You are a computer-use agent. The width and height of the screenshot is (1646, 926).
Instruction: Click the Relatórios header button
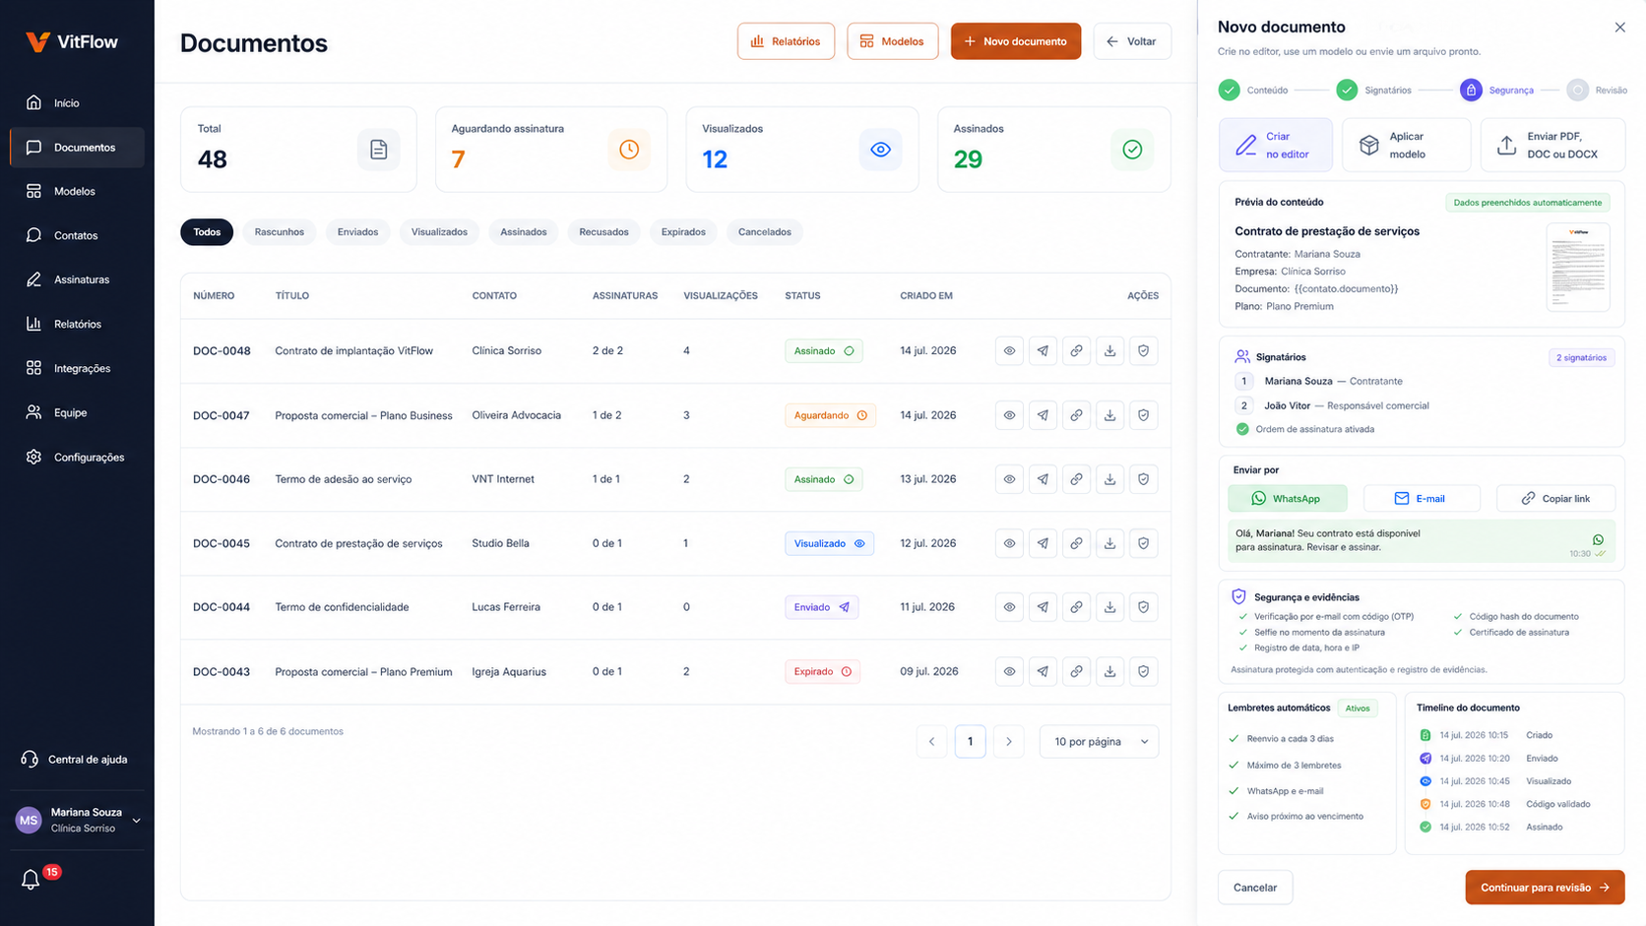[x=786, y=41]
